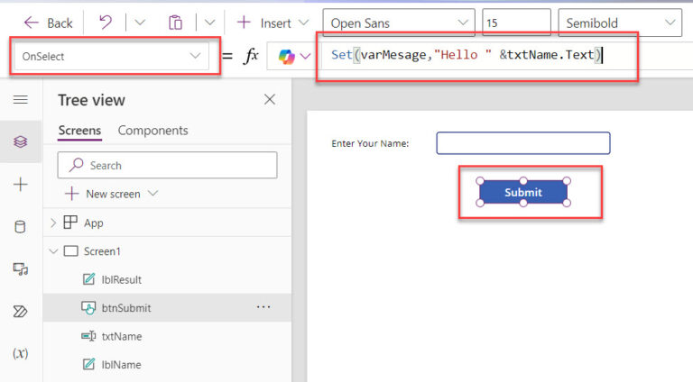This screenshot has width=693, height=382.
Task: Open the Open Sans font dropdown
Action: pyautogui.click(x=399, y=23)
